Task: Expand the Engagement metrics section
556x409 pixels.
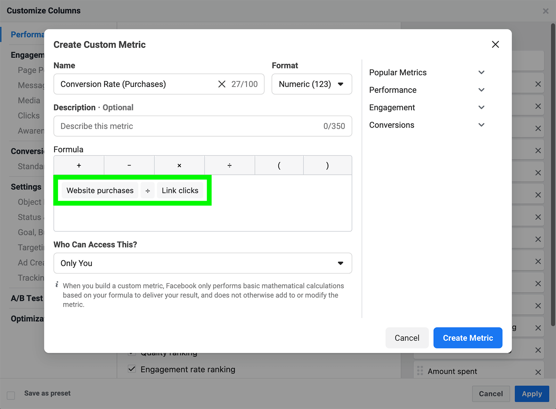Action: [x=427, y=108]
